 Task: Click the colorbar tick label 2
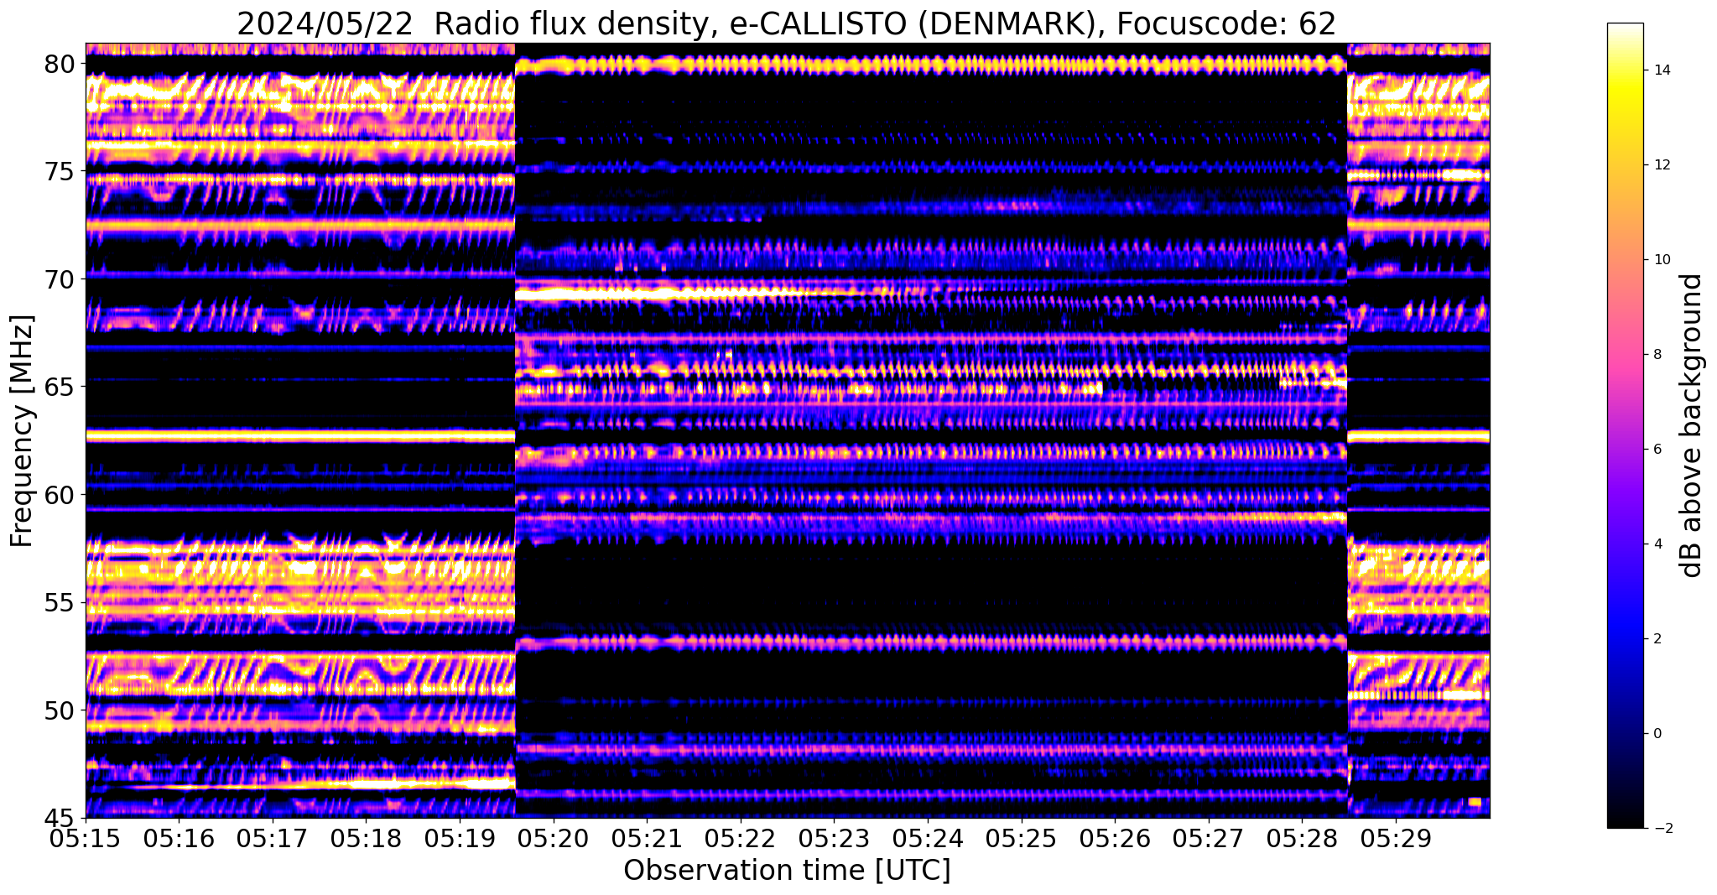click(x=1657, y=639)
